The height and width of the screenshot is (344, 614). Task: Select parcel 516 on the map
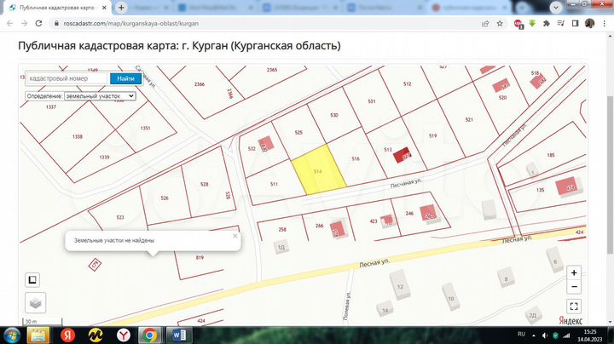click(356, 158)
